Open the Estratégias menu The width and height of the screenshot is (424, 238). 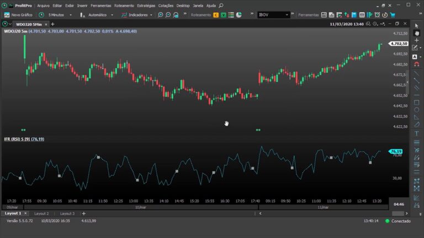[x=146, y=6]
